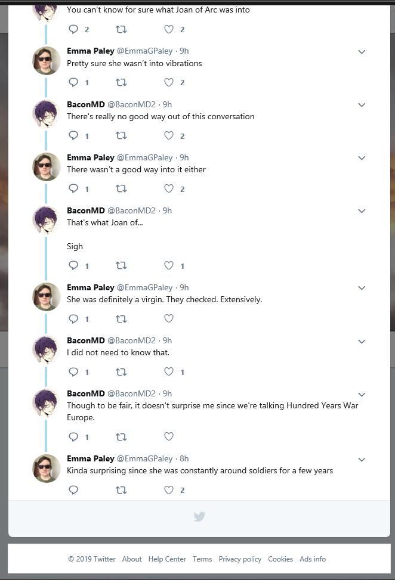Reply to the "Pretty sure she wasn't into vibrations" tweet
The height and width of the screenshot is (580, 395).
74,82
